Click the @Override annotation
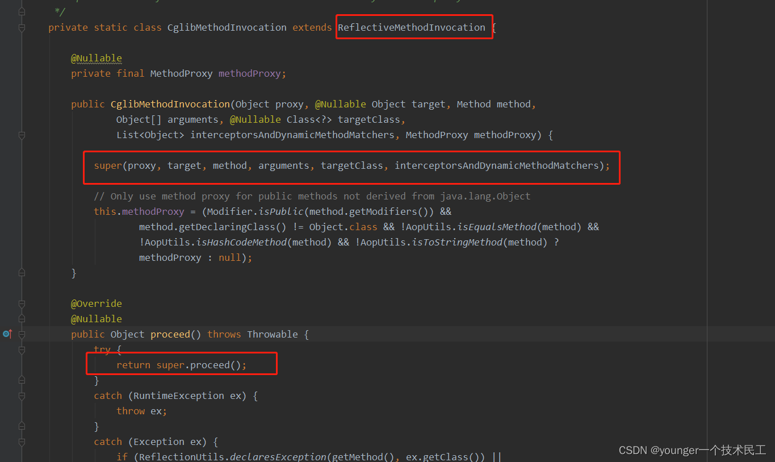The image size is (775, 462). pos(97,303)
